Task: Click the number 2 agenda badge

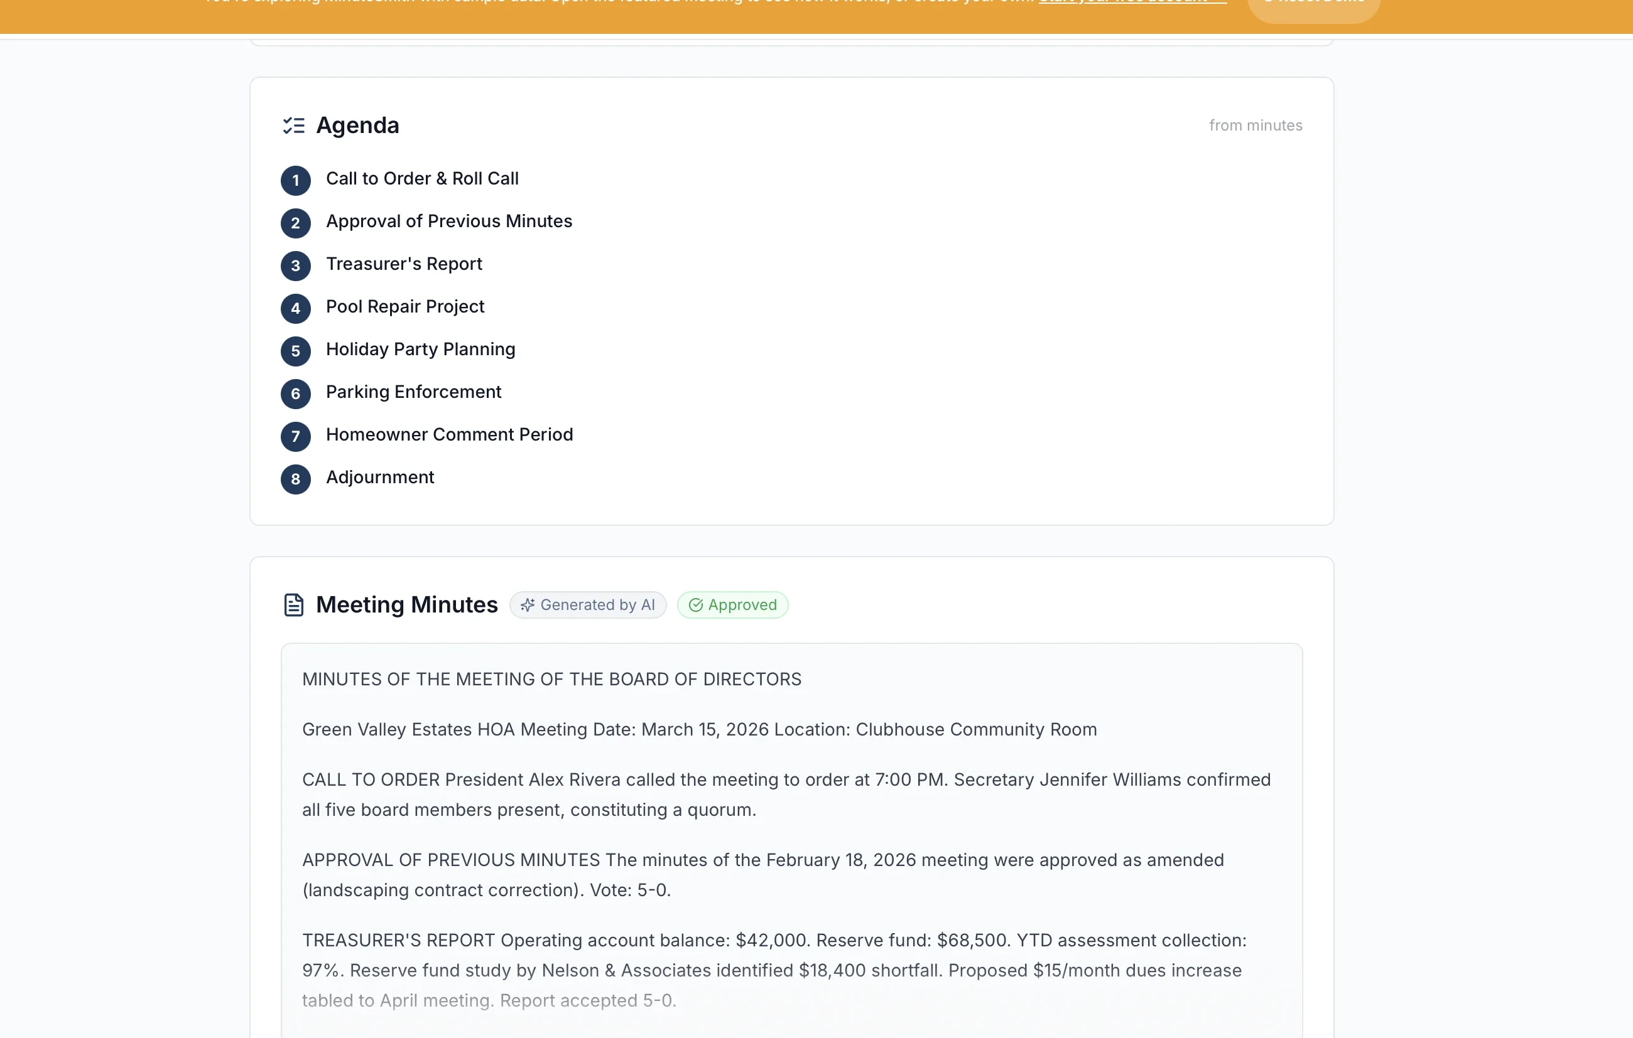Action: (296, 223)
